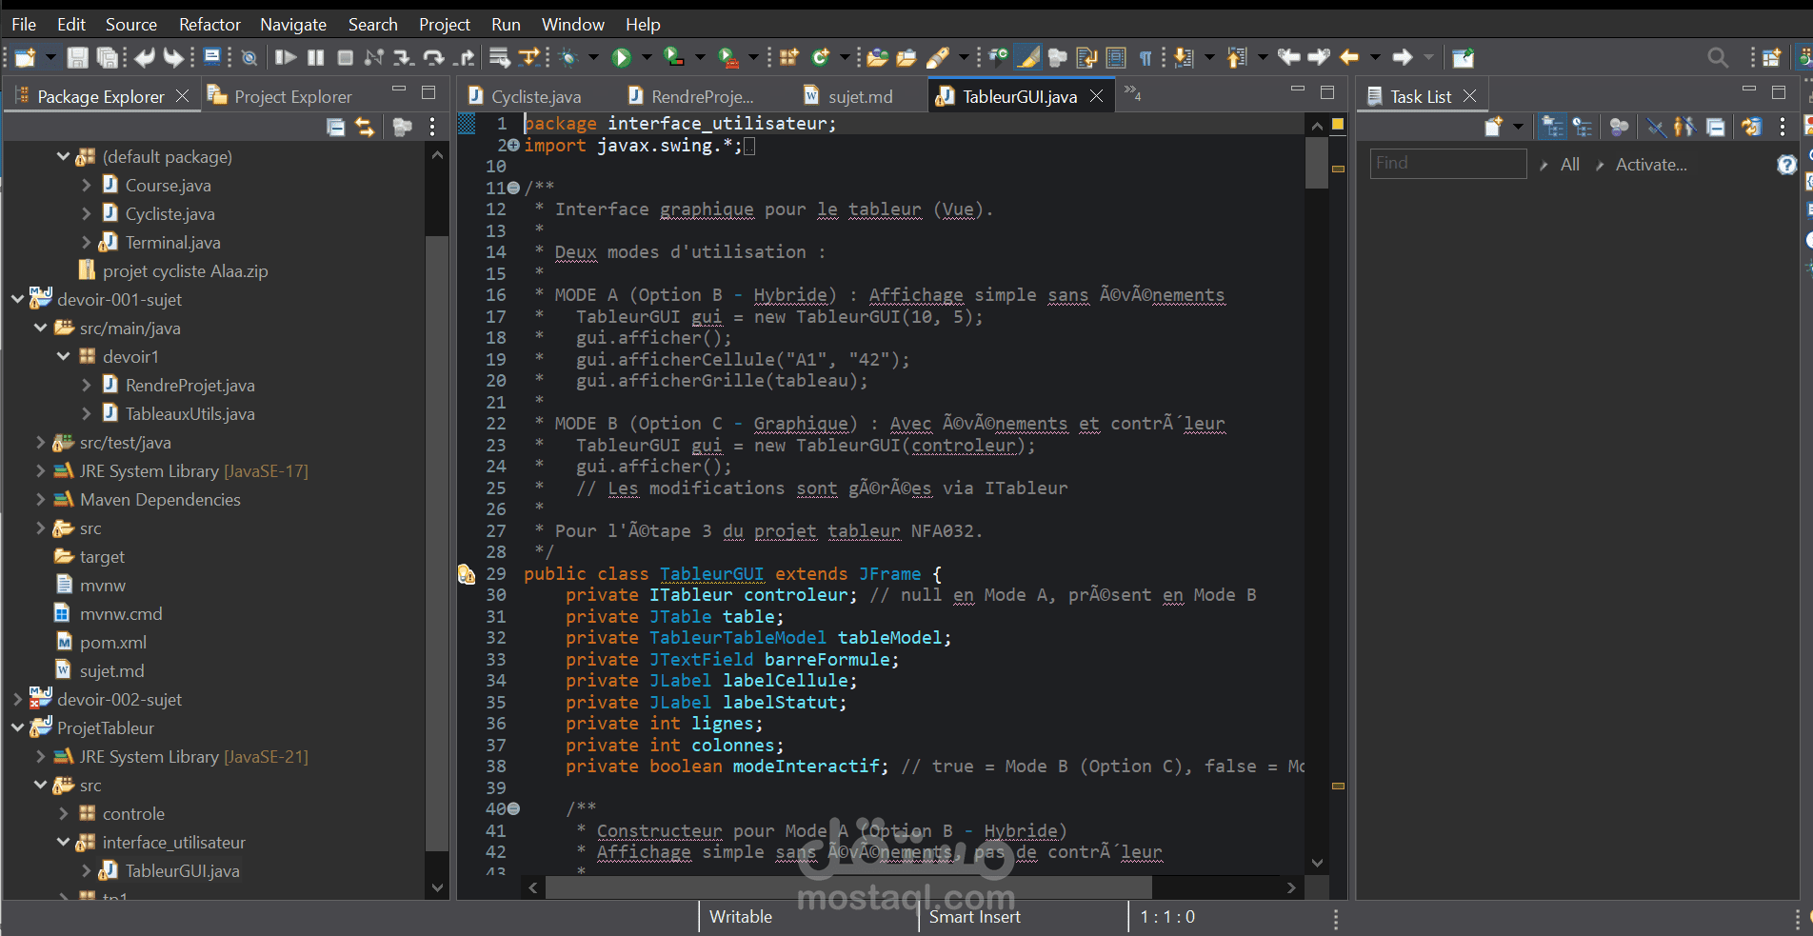Toggle Block Selection Mode icon
Screen dimensions: 1813x936
1116,58
